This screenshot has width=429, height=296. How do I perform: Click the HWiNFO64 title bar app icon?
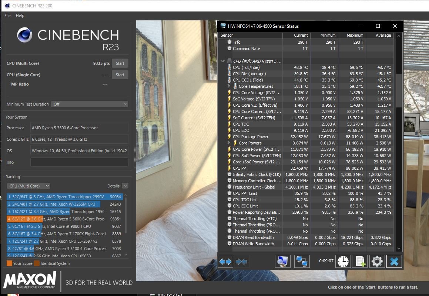pos(223,26)
